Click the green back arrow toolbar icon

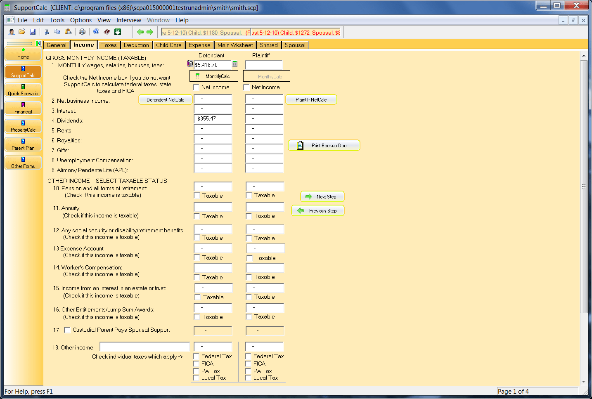pos(140,32)
